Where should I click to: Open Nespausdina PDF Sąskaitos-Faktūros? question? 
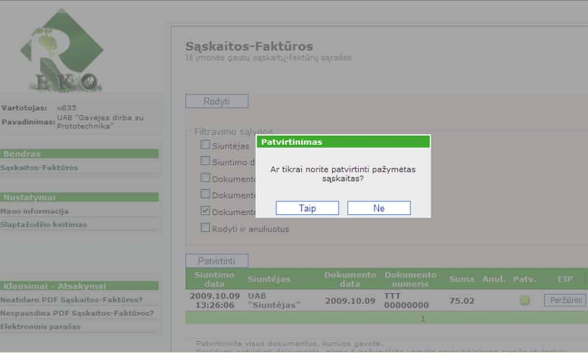(77, 313)
